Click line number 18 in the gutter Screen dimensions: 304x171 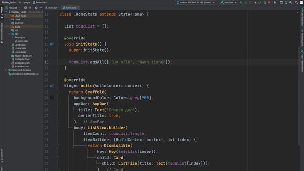pyautogui.click(x=47, y=62)
